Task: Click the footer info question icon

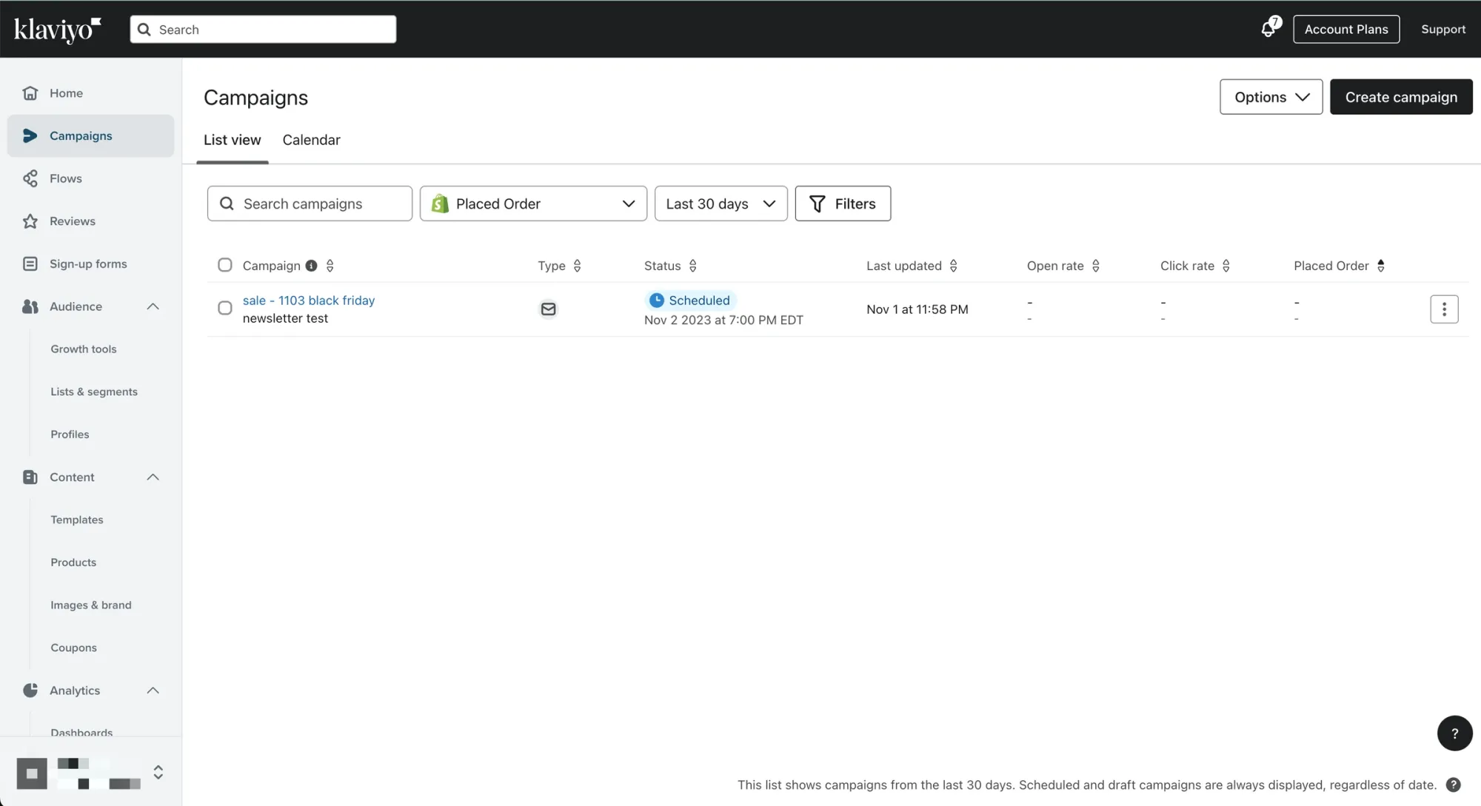Action: pyautogui.click(x=1454, y=785)
